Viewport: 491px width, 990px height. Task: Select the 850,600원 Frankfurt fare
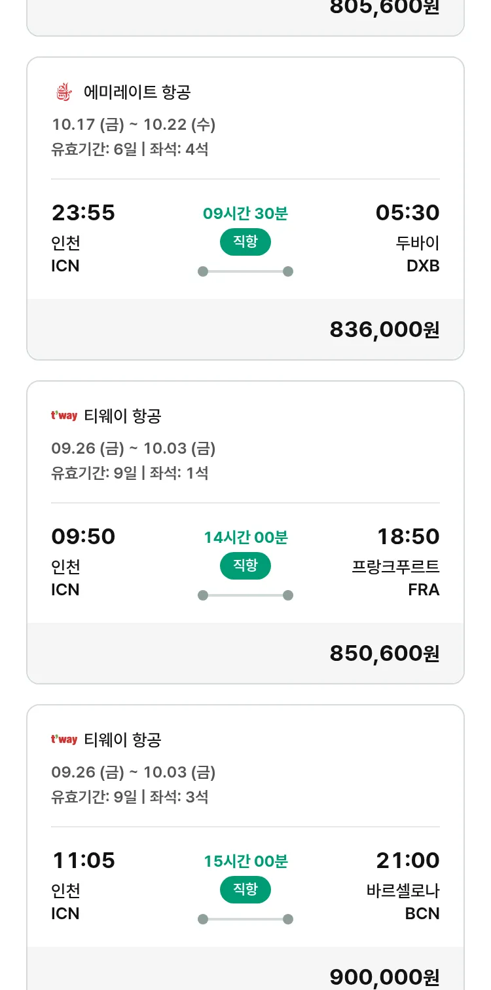coord(384,654)
